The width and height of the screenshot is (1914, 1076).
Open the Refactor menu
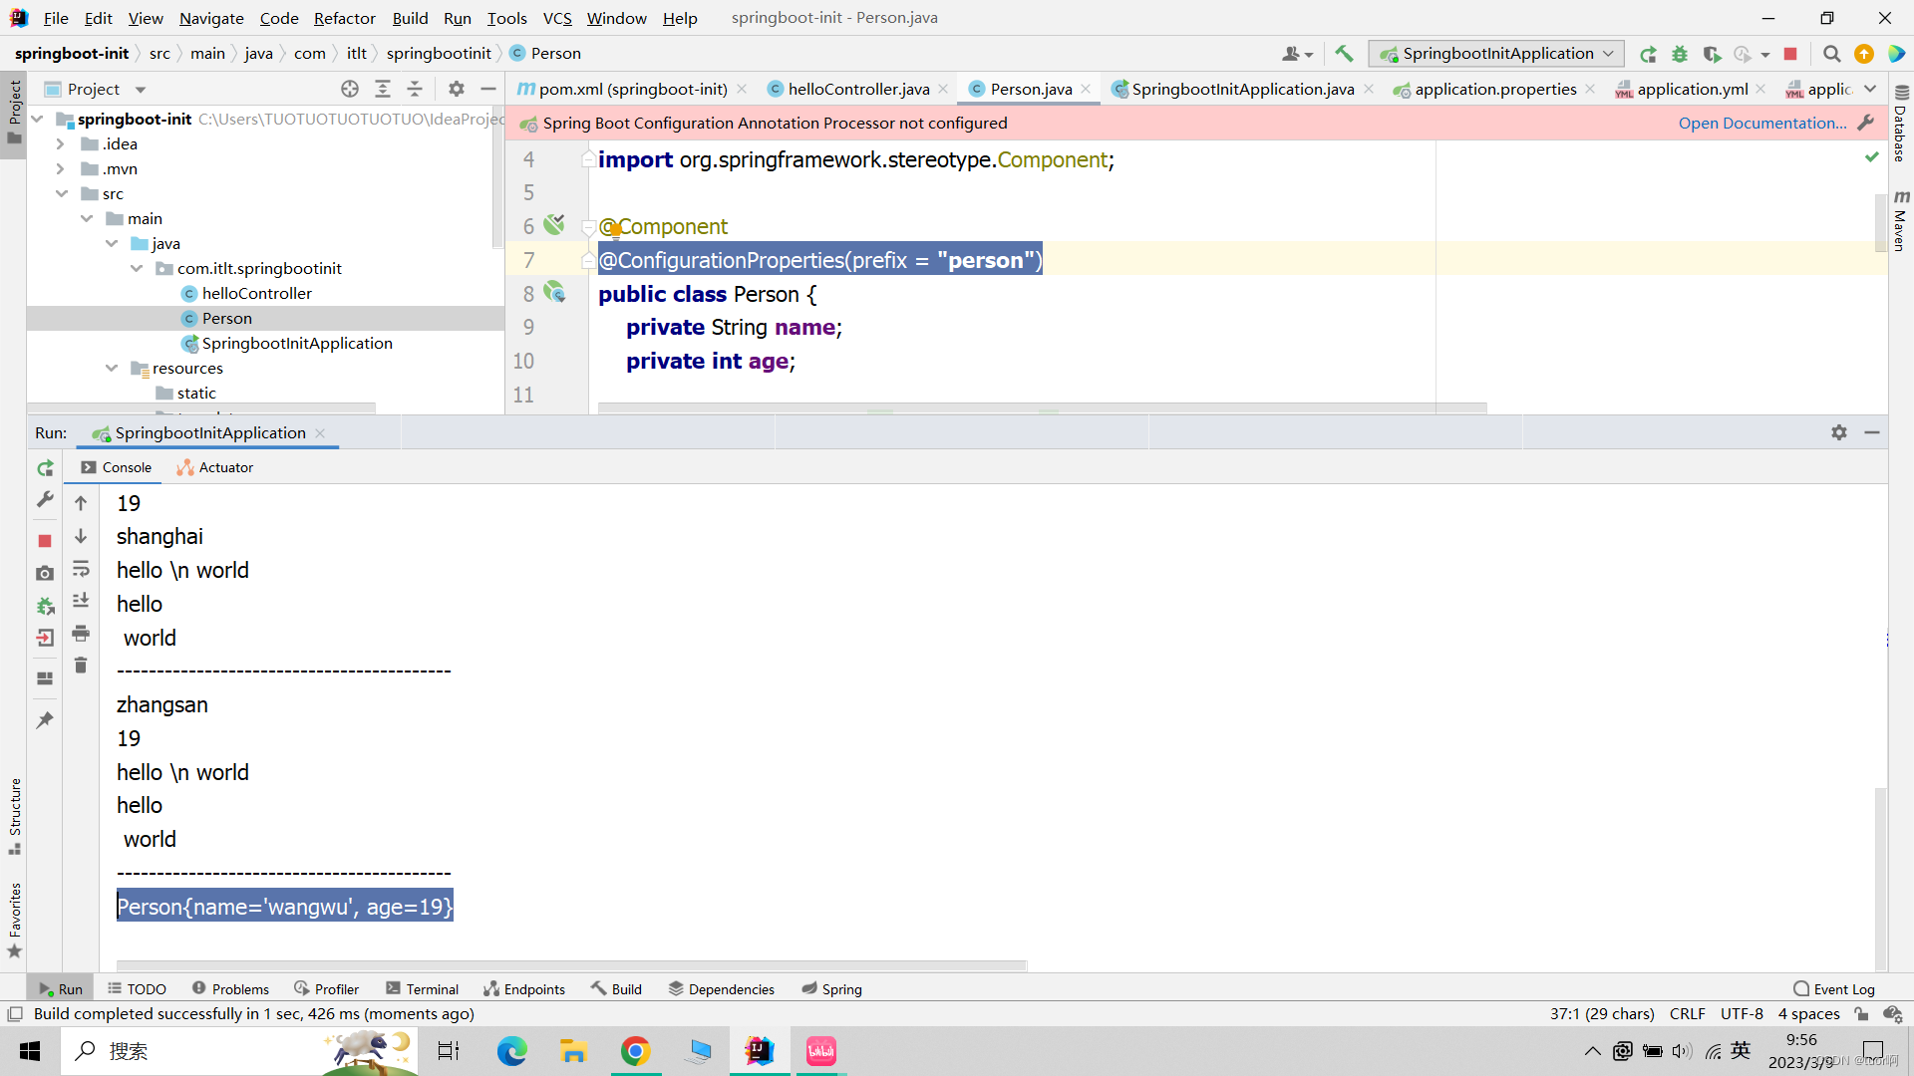pos(344,18)
